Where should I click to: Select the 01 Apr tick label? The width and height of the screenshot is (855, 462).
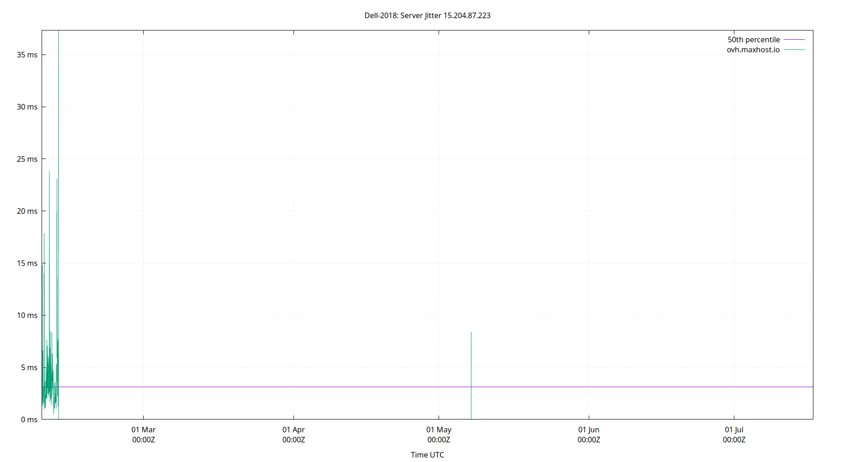point(293,429)
